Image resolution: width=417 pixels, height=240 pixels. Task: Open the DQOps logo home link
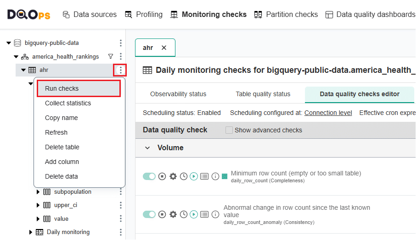[28, 15]
